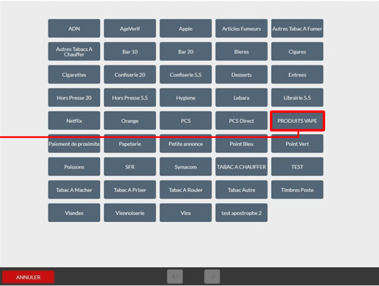The image size is (379, 286).
Task: Open the Paiement de proximite category
Action: pyautogui.click(x=74, y=144)
